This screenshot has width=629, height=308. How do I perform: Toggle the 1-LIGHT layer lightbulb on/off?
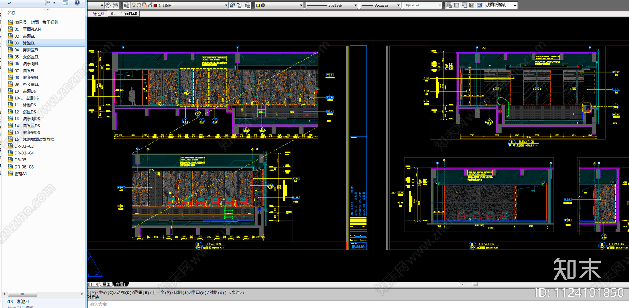point(134,5)
